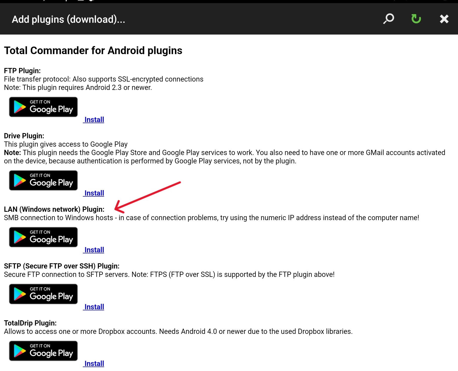Click 'LAN (Windows network) Plugin:' heading

click(x=54, y=209)
